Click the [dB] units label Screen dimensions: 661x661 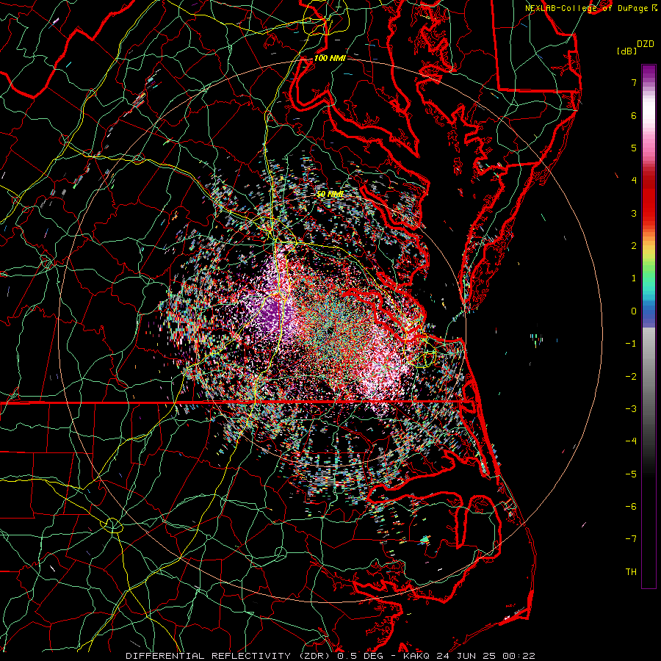(626, 51)
